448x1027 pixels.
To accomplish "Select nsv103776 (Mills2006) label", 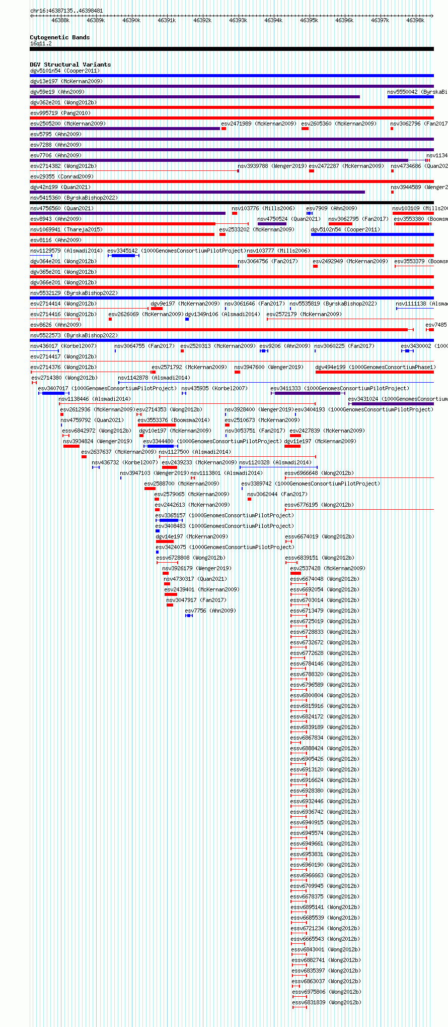I will pyautogui.click(x=263, y=209).
